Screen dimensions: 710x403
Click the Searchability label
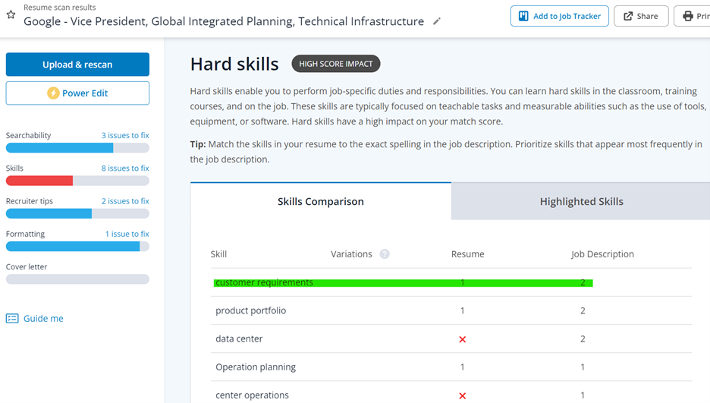(29, 135)
